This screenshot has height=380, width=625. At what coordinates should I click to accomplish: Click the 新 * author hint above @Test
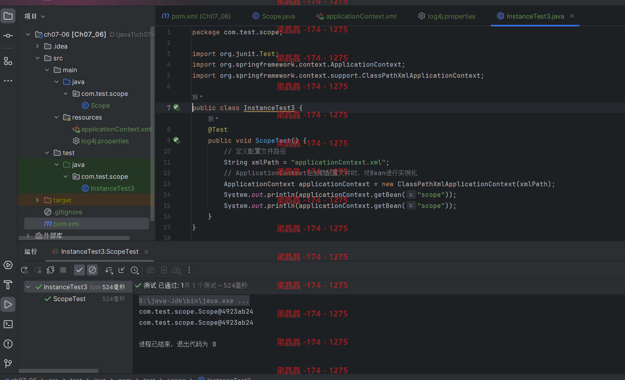coord(213,119)
